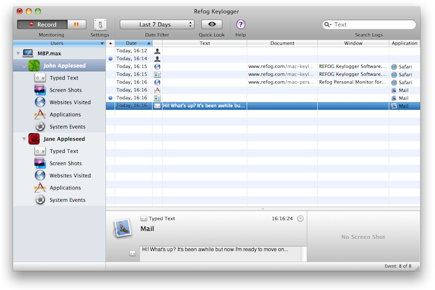435x290 pixels.
Task: Toggle blue marker dot on Mail 16:16 row
Action: [x=110, y=98]
